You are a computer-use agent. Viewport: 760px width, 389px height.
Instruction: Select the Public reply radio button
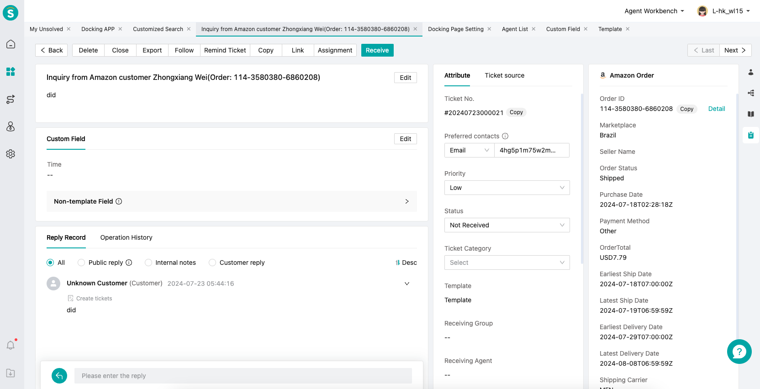81,263
